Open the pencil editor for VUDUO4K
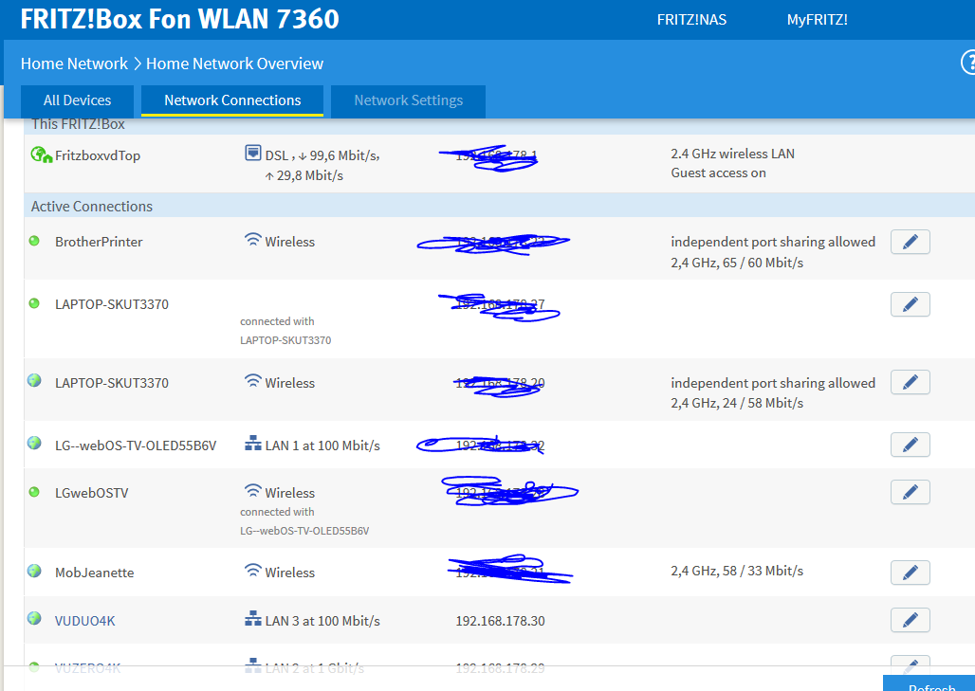The image size is (975, 691). (x=911, y=620)
